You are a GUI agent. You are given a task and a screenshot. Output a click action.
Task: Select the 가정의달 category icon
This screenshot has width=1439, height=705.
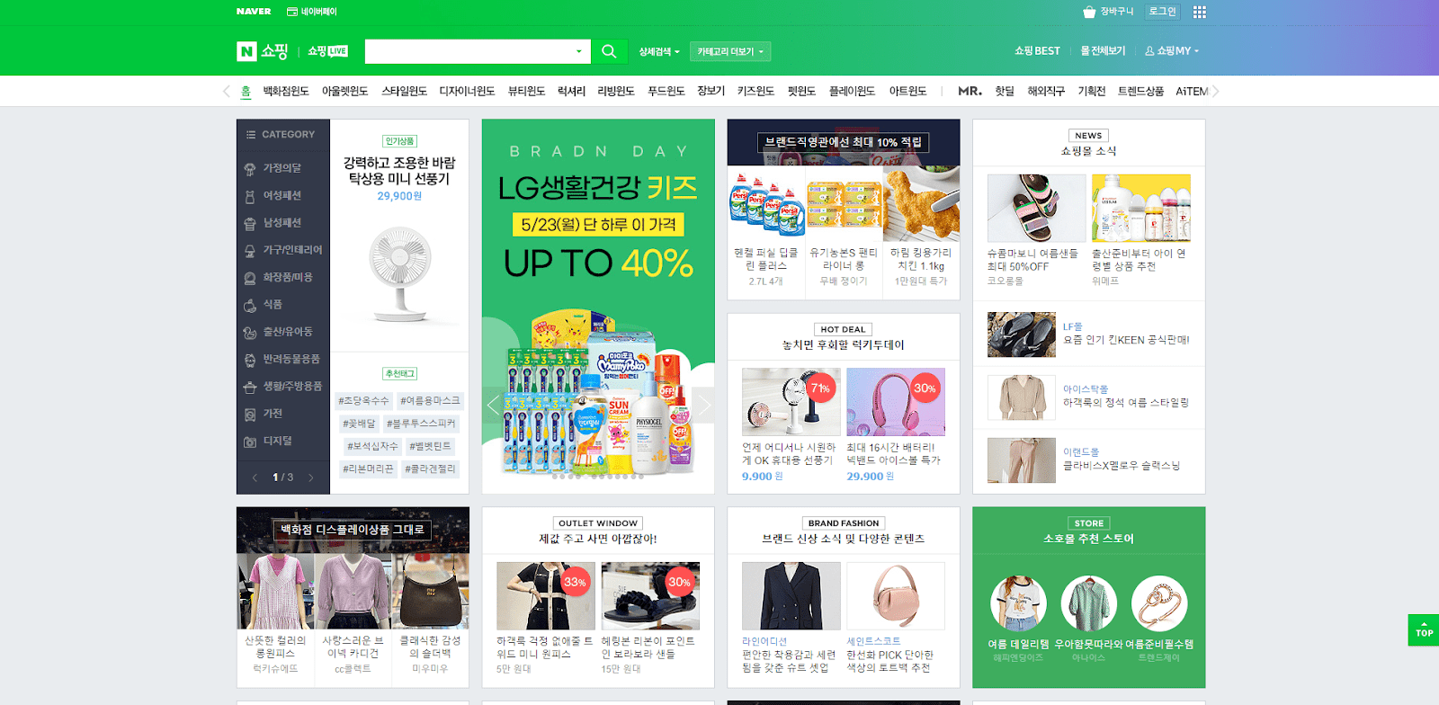[x=250, y=169]
